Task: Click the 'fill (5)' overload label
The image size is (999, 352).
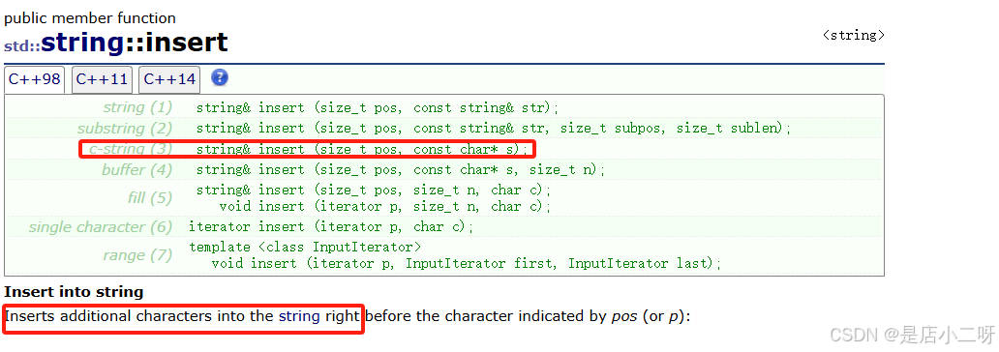Action: pos(150,198)
